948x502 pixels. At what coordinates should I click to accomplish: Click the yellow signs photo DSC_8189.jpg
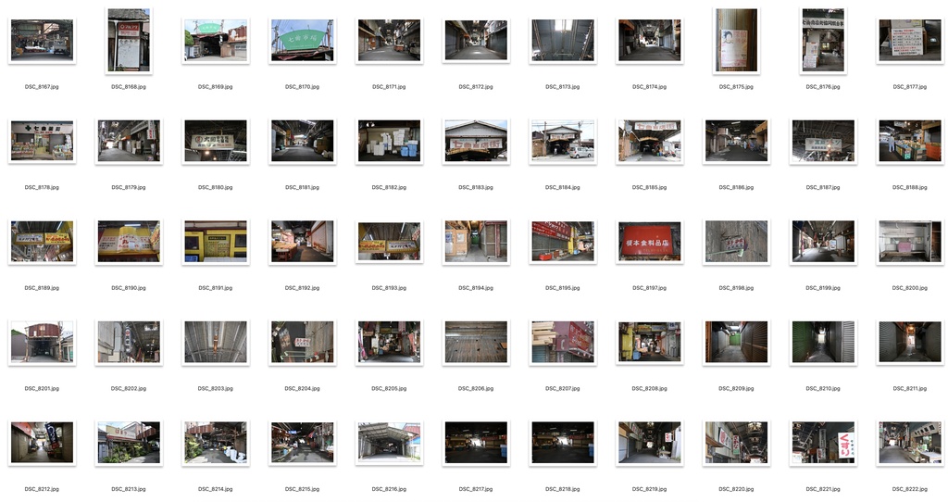pyautogui.click(x=42, y=242)
